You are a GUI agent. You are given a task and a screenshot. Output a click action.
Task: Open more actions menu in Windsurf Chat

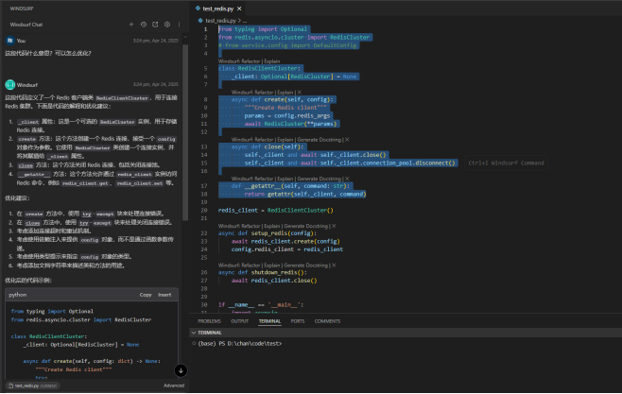(180, 24)
